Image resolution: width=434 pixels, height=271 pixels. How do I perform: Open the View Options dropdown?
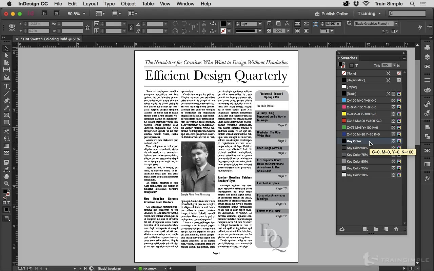pos(100,14)
